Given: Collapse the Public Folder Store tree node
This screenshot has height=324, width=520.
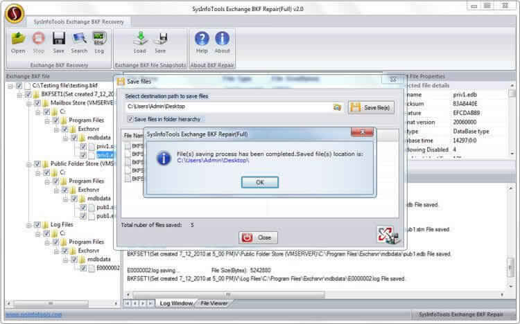Looking at the screenshot, I should pyautogui.click(x=29, y=164).
